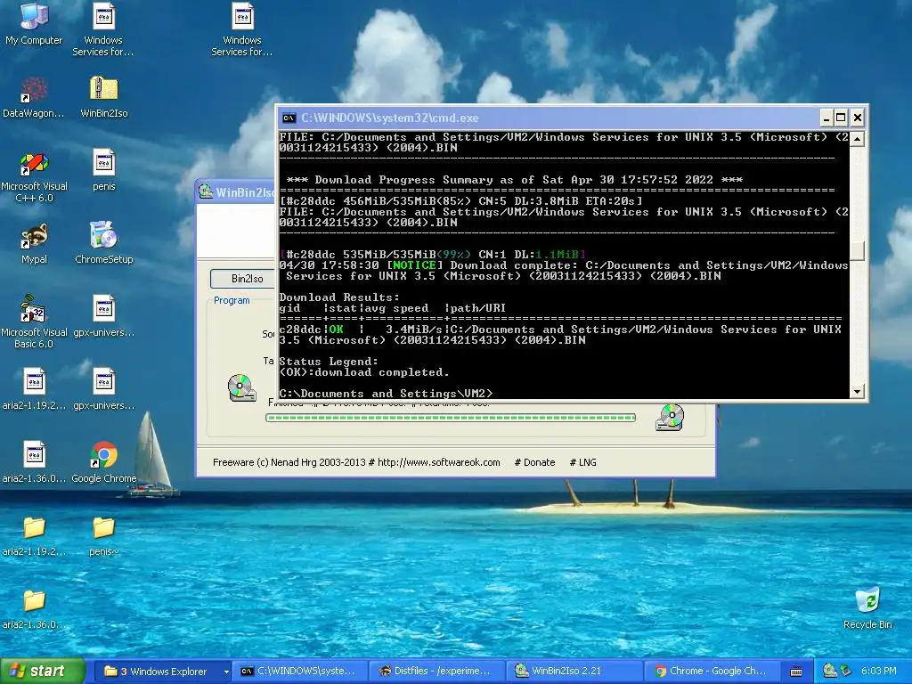Viewport: 912px width, 684px height.
Task: Switch to WinBin2Iso 2.21 taskbar button
Action: click(x=574, y=672)
